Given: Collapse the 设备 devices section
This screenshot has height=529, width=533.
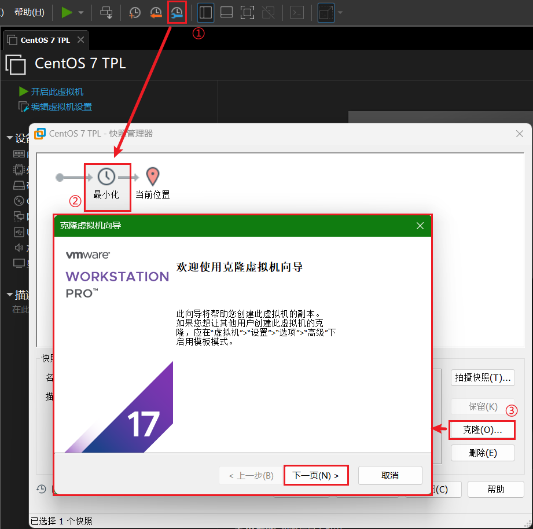Looking at the screenshot, I should [x=10, y=138].
